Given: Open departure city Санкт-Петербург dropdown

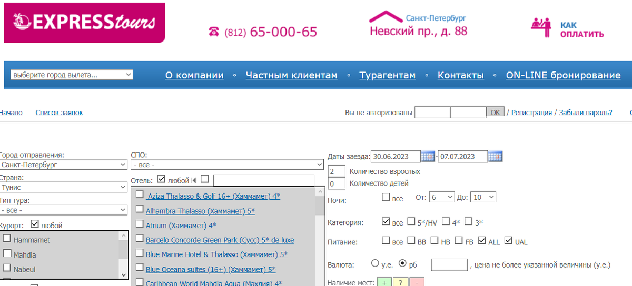Looking at the screenshot, I should pyautogui.click(x=63, y=165).
